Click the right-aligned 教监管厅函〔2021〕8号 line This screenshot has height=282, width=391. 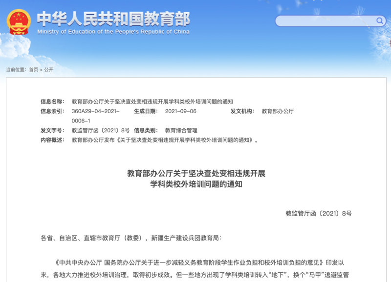pyautogui.click(x=318, y=213)
